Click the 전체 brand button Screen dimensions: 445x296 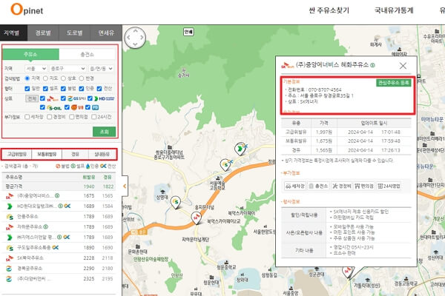[32, 98]
